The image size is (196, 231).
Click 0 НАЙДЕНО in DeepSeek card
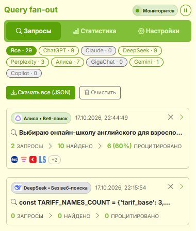point(74,216)
